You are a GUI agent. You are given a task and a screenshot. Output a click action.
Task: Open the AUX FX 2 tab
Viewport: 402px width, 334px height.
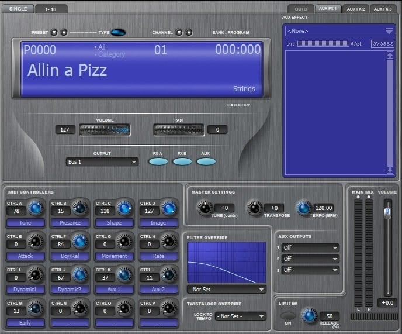coord(355,9)
